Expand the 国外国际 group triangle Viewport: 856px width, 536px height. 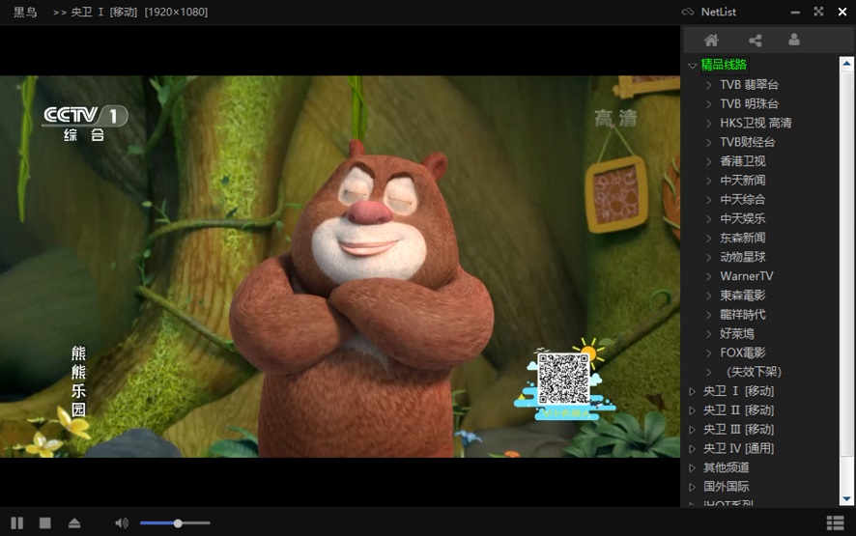tap(692, 487)
